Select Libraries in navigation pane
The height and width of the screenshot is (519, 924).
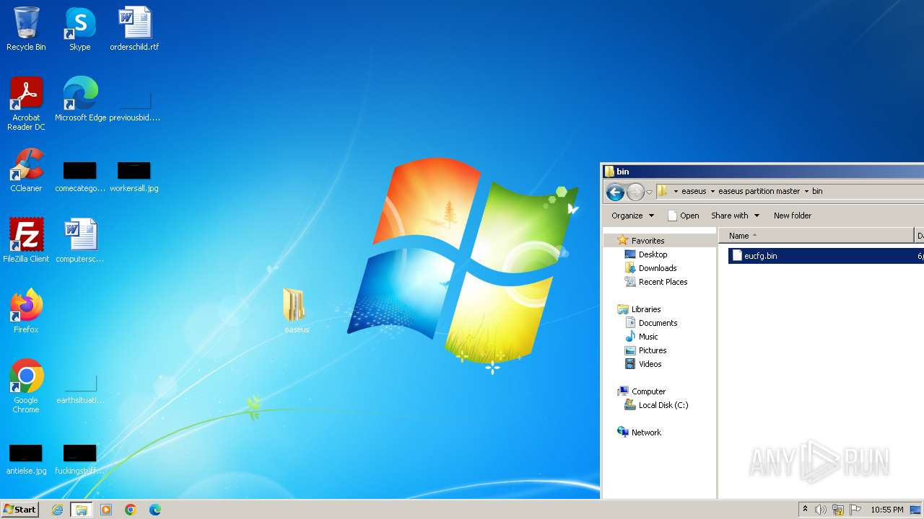click(646, 309)
